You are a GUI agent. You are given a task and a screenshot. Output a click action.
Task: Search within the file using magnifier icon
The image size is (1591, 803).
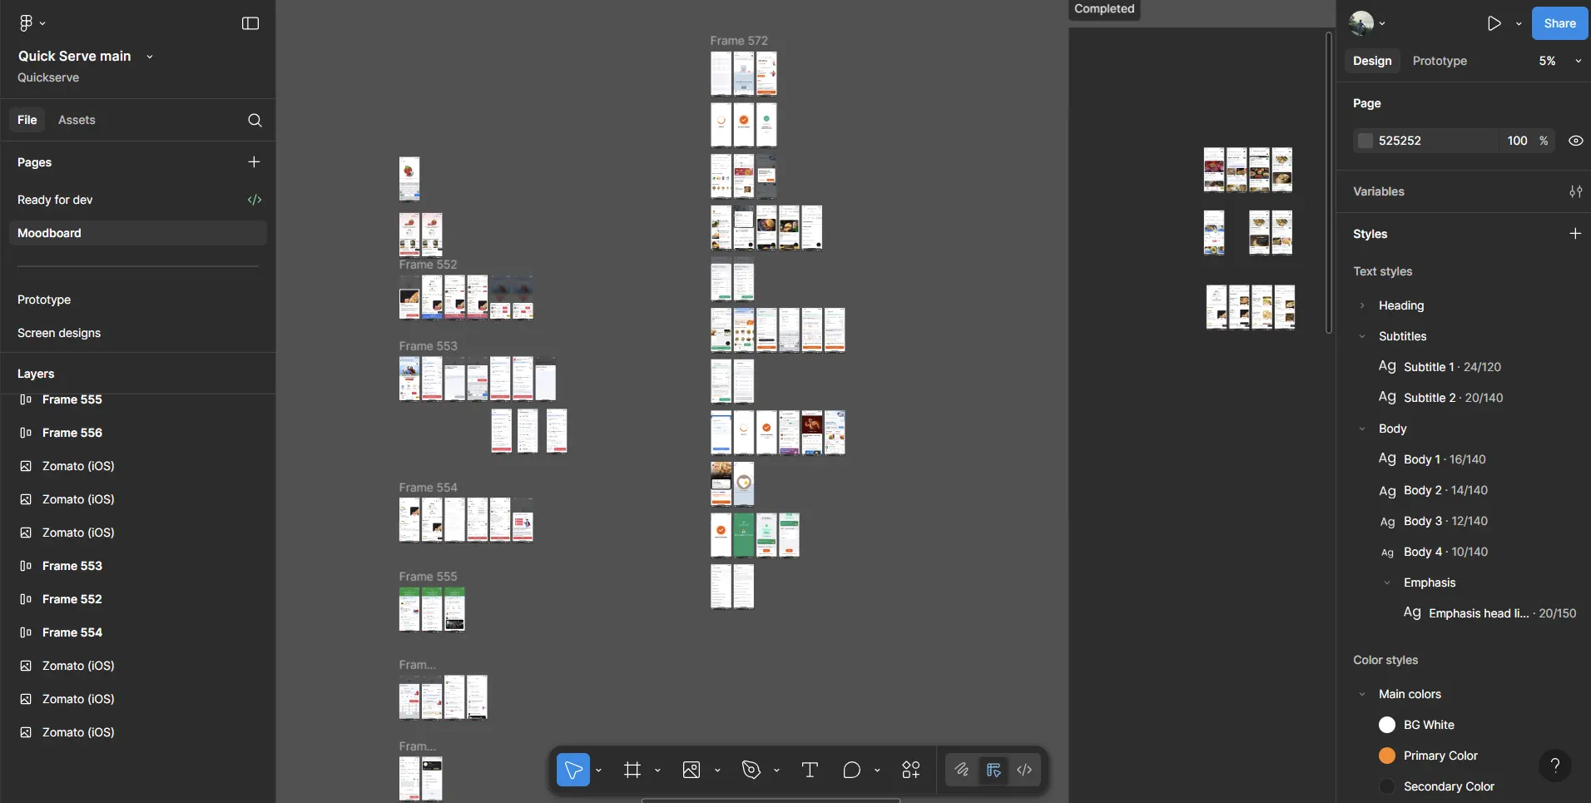click(x=255, y=120)
